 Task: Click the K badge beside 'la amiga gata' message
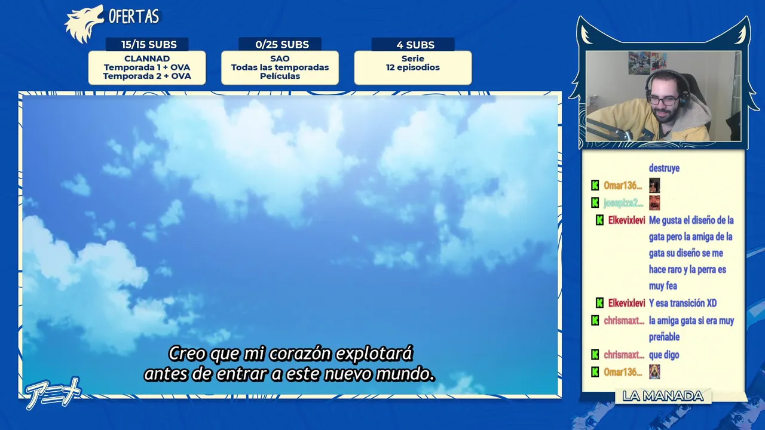595,321
